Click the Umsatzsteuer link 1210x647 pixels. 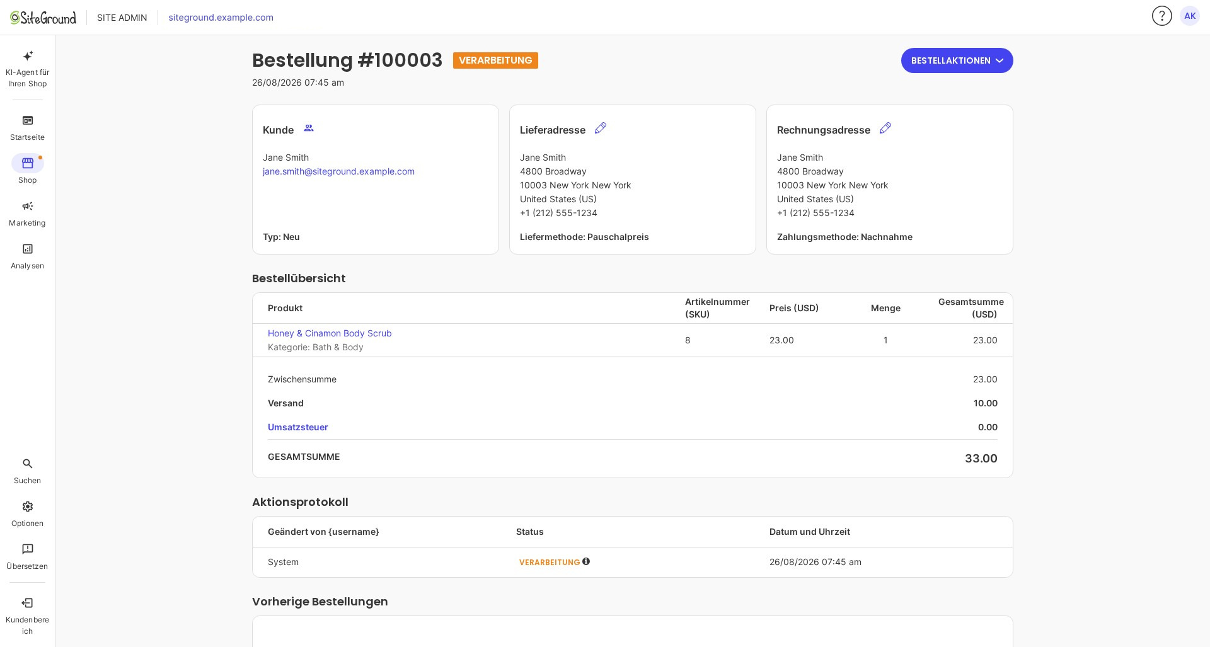point(297,427)
